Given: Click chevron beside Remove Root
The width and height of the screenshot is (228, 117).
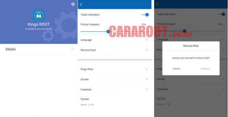Looking at the screenshot, I should [147, 50].
